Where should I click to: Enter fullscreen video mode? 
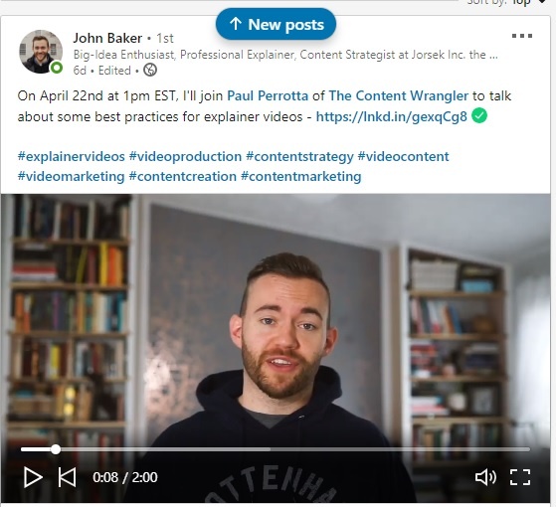coord(520,477)
